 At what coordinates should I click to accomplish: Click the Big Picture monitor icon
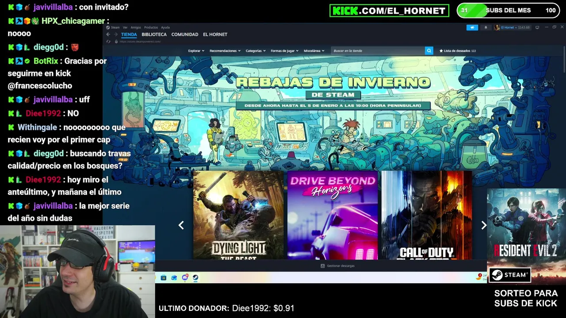[537, 27]
